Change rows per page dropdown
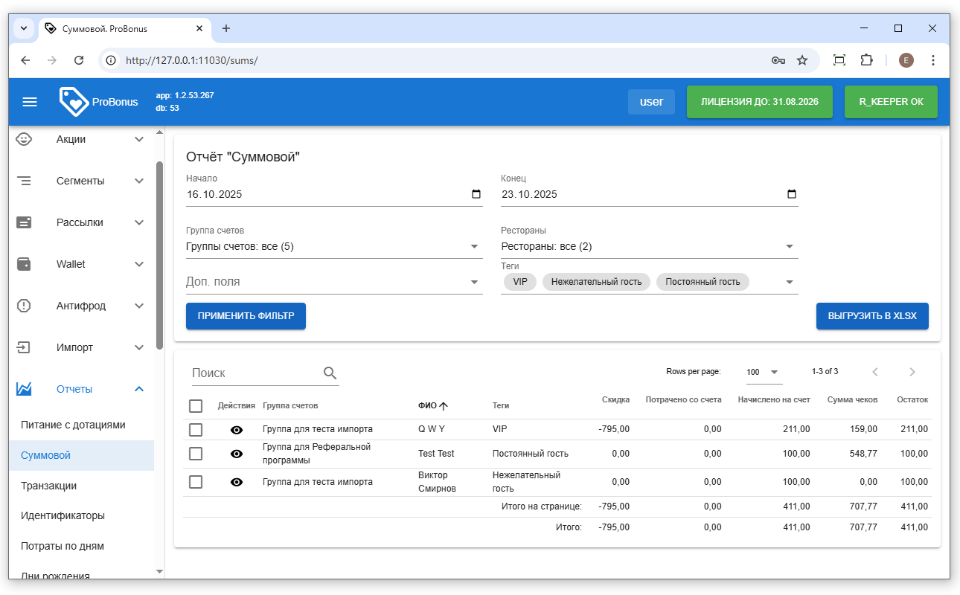The image size is (960, 595). (x=764, y=372)
